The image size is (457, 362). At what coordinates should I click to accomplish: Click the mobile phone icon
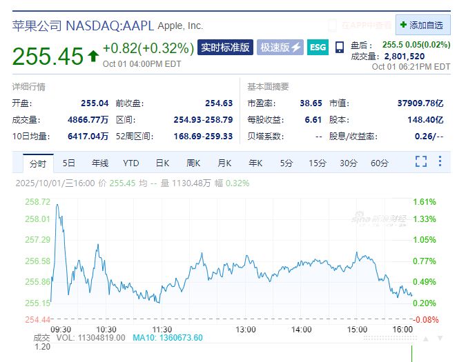[x=340, y=48]
